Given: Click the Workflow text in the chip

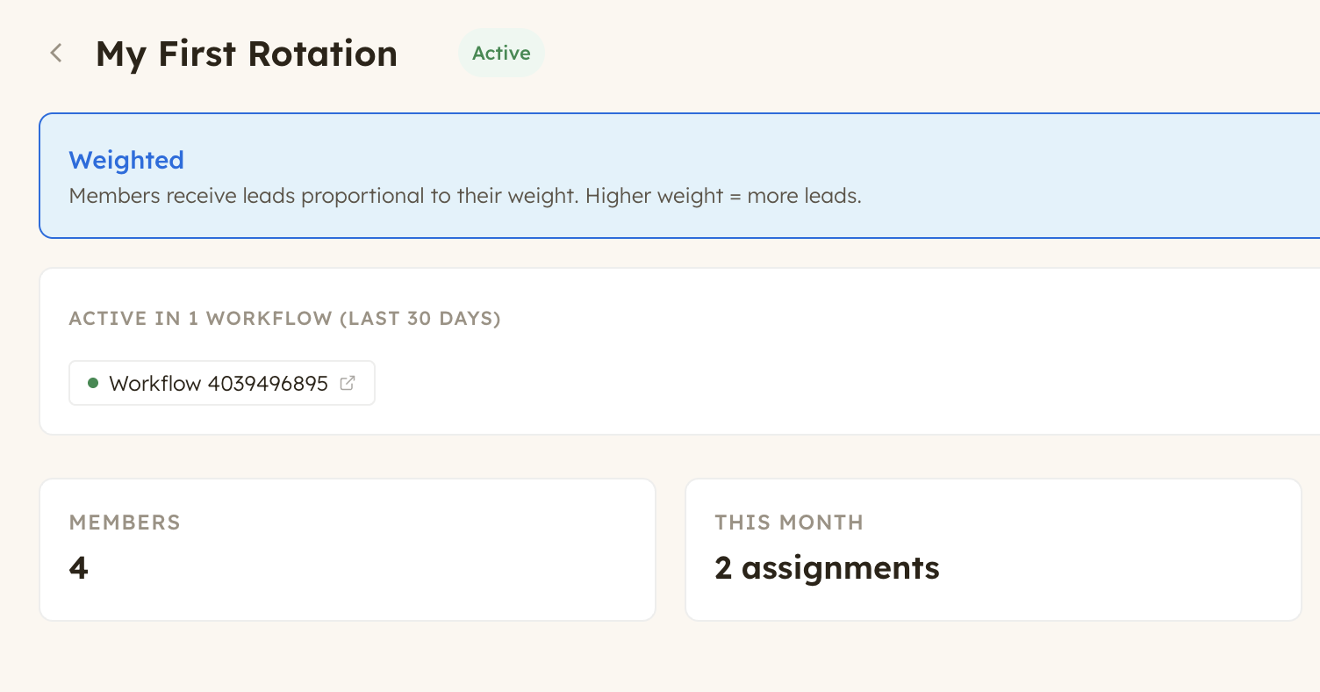Looking at the screenshot, I should 155,383.
